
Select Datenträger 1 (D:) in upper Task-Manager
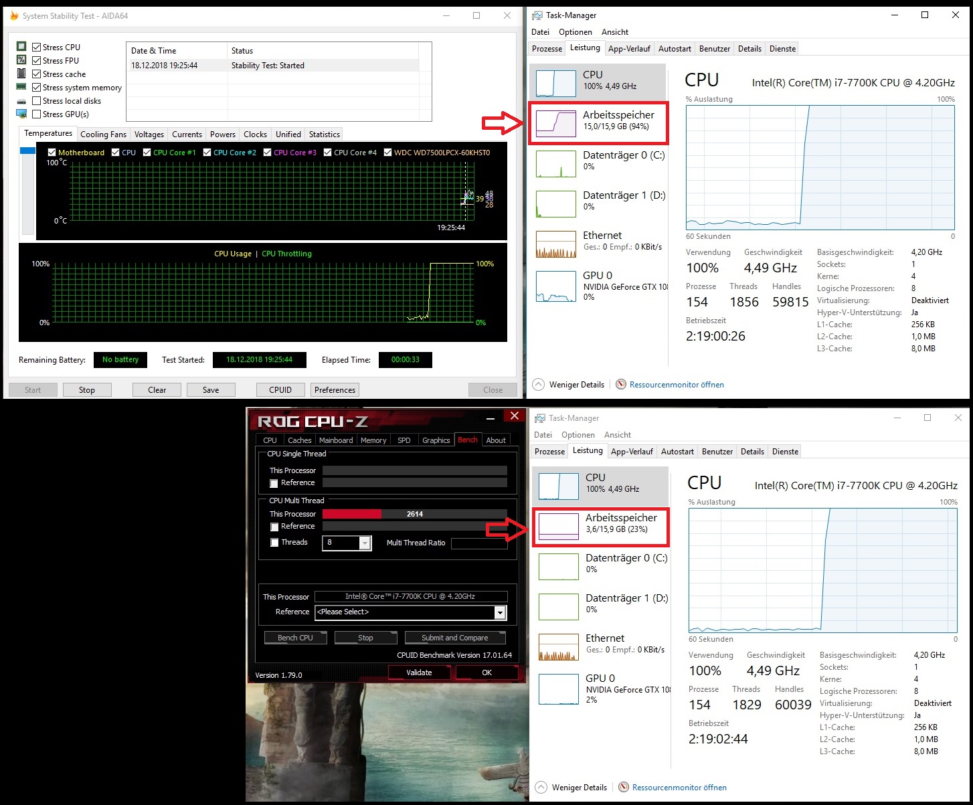[x=598, y=203]
